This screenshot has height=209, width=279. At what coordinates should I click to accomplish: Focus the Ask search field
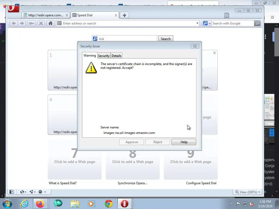point(125,39)
